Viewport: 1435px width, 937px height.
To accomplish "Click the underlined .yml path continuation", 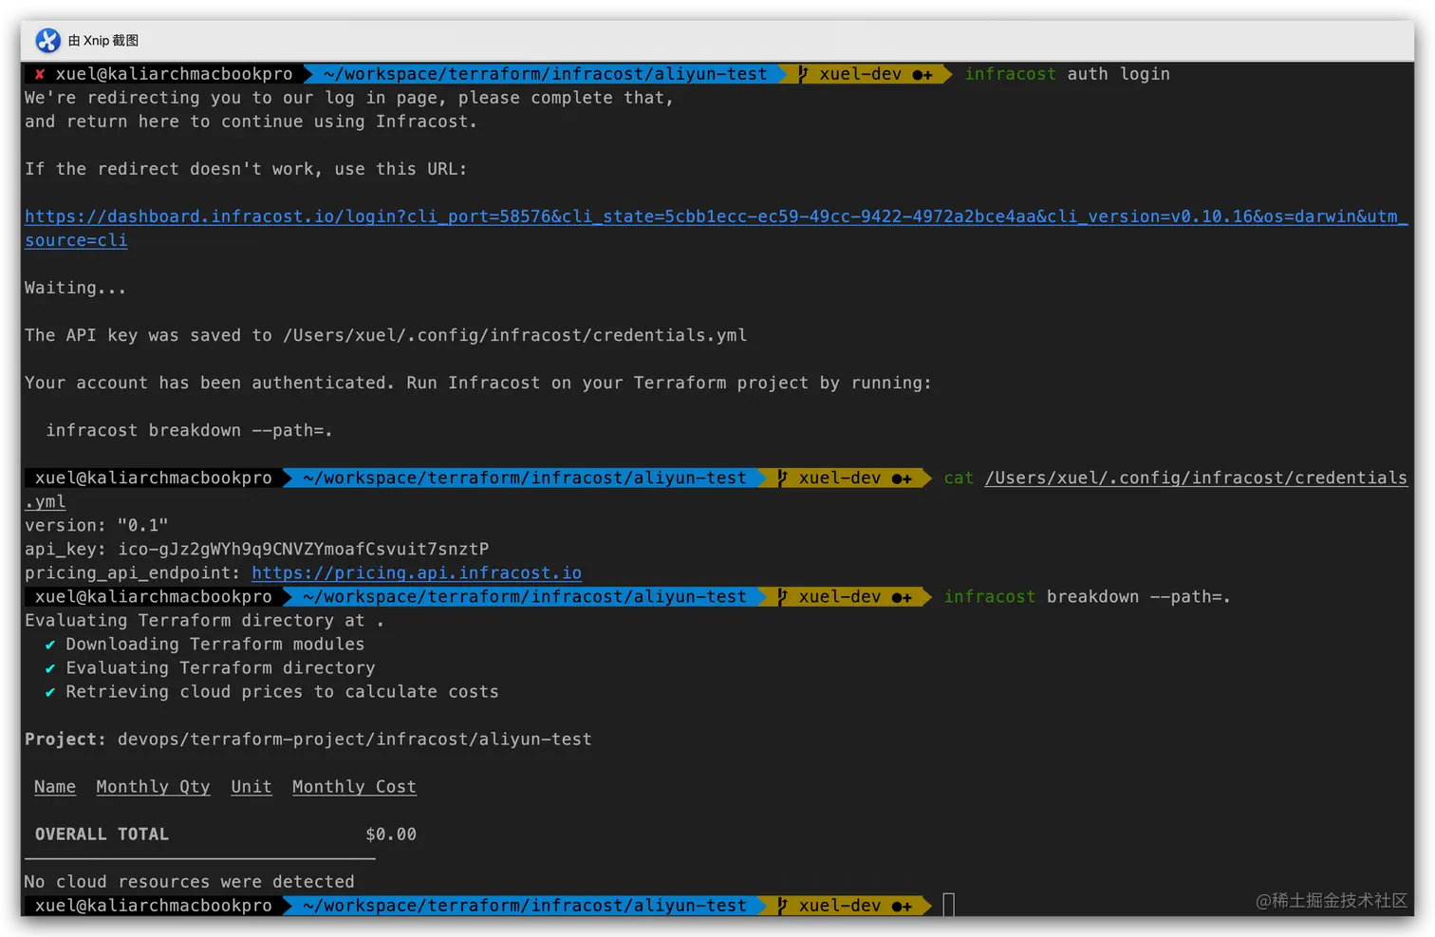I will (x=46, y=502).
